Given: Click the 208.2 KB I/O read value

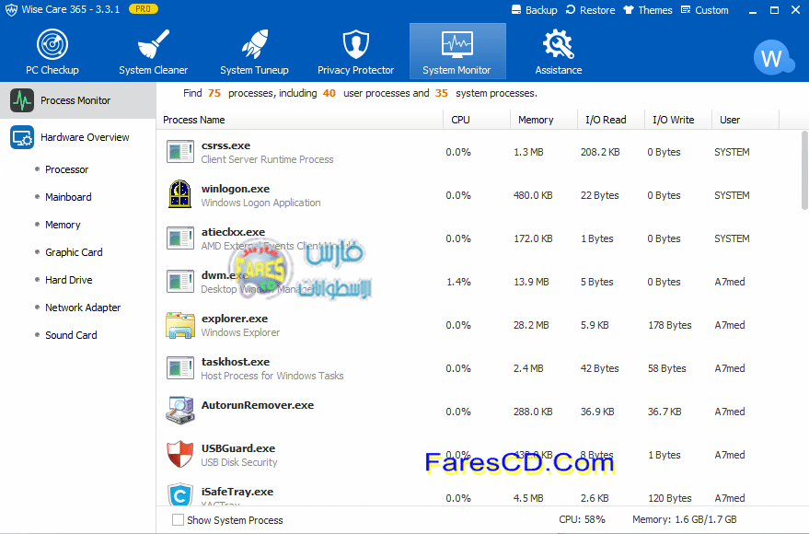Looking at the screenshot, I should (x=599, y=152).
